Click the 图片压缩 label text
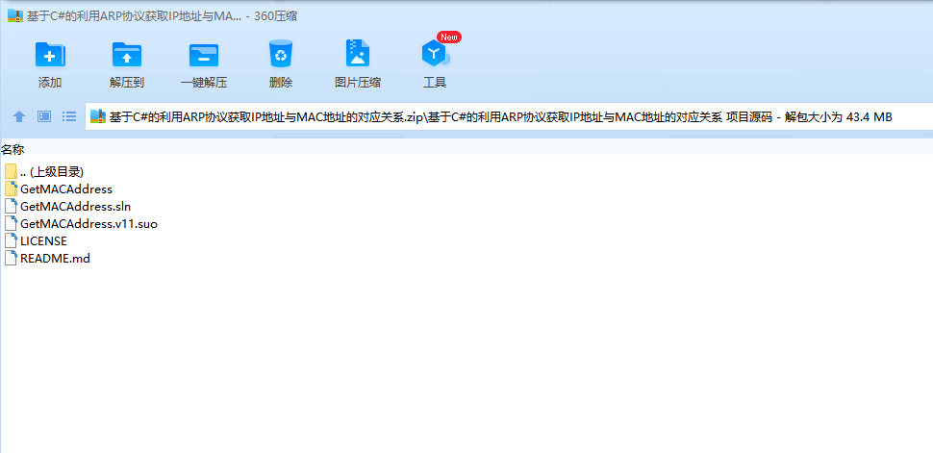This screenshot has width=933, height=453. pos(358,83)
